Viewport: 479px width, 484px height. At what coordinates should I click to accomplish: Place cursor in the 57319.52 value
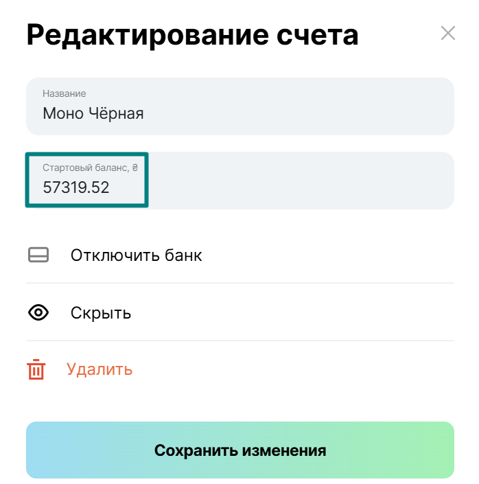pos(76,187)
